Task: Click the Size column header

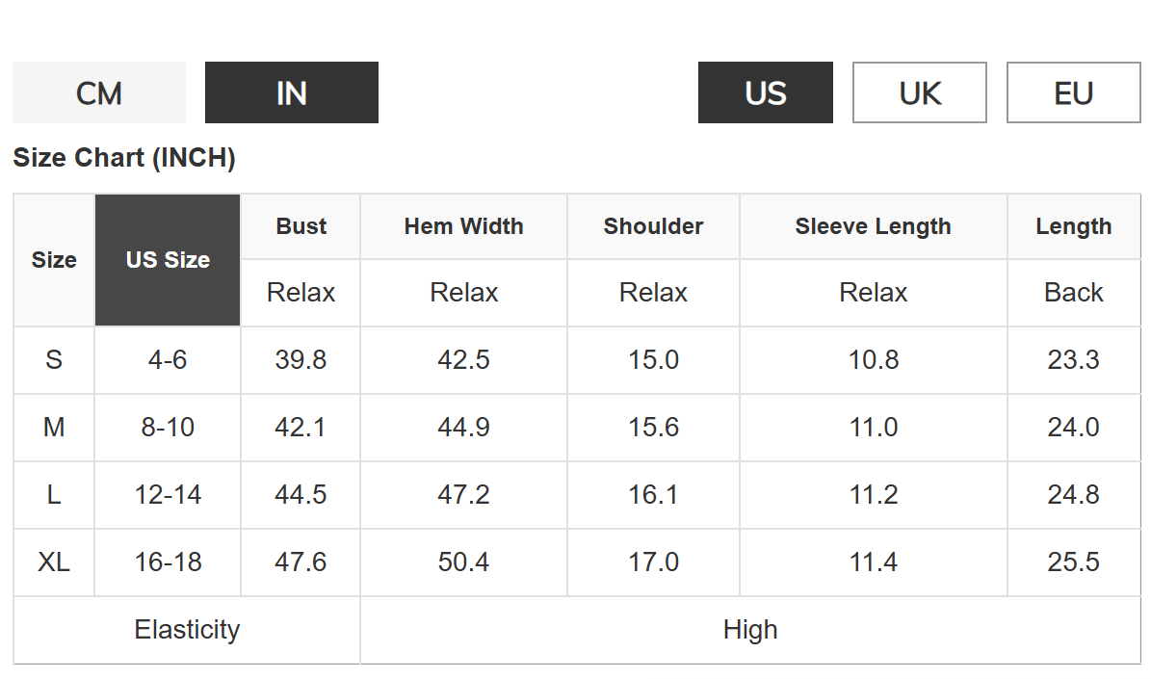Action: click(x=54, y=260)
